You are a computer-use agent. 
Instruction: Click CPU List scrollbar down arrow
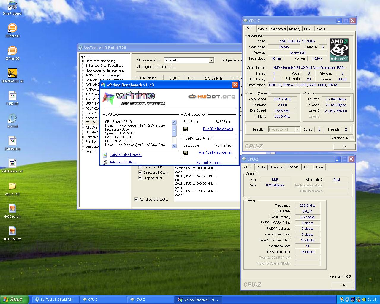(174, 146)
